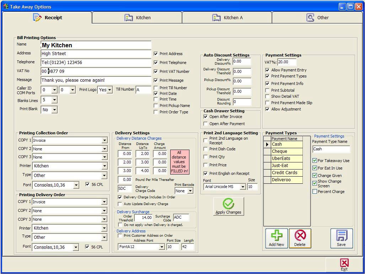Viewport: 365px width, 274px height.
Task: Click the VAT% input field
Action: pos(286,62)
